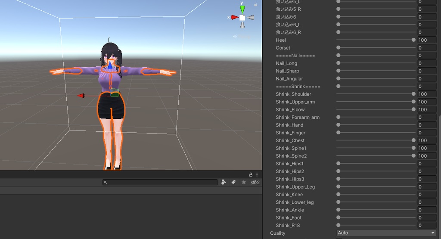This screenshot has width=441, height=239.
Task: Click the Shrink_Forearm_arm slider handle
Action: (339, 117)
